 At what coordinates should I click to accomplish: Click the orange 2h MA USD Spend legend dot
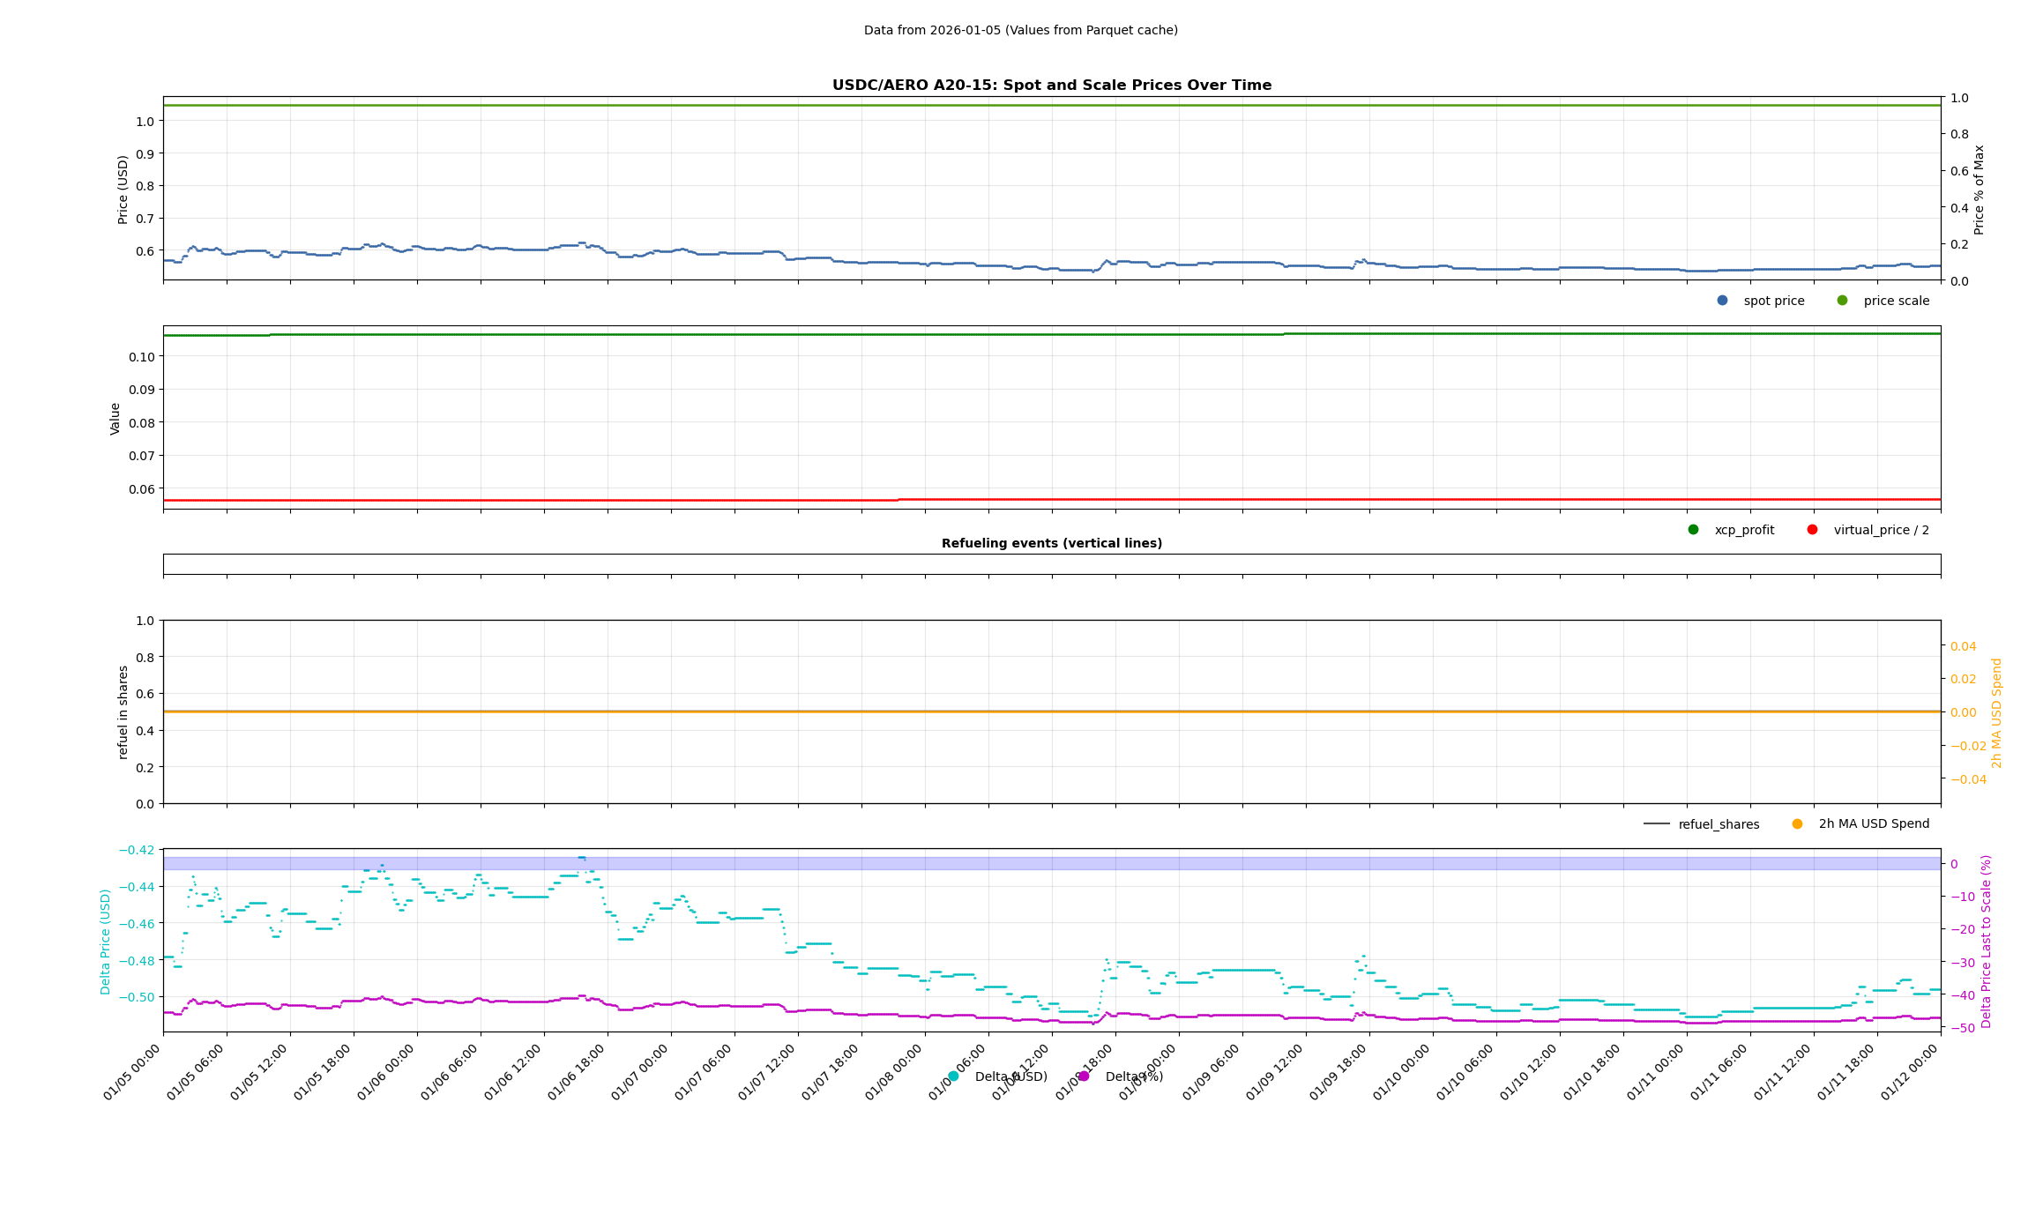tap(1797, 824)
